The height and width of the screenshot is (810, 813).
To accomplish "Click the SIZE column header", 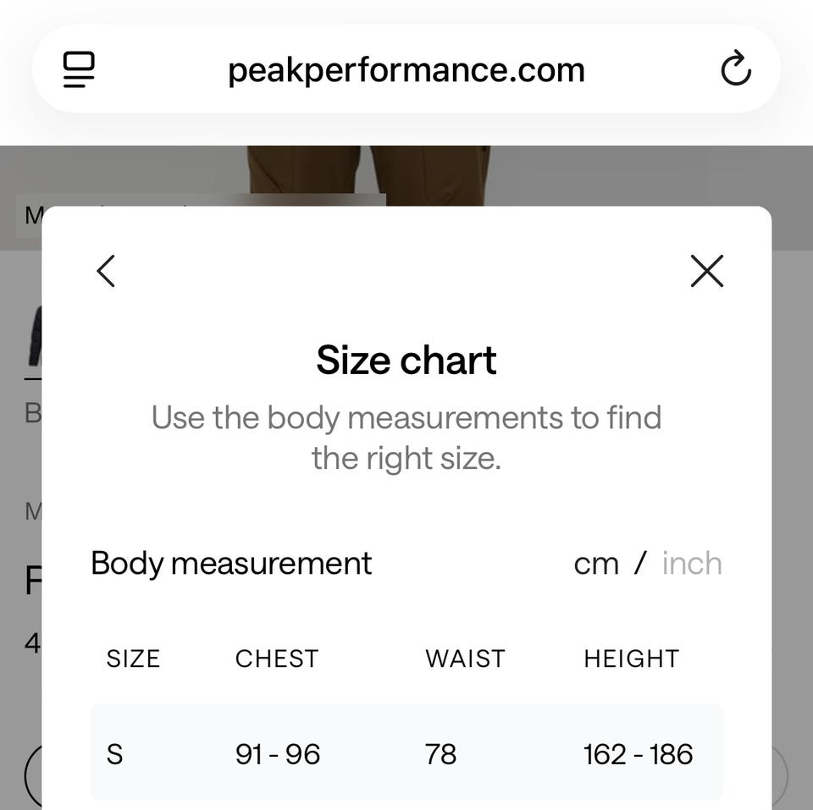I will [133, 658].
